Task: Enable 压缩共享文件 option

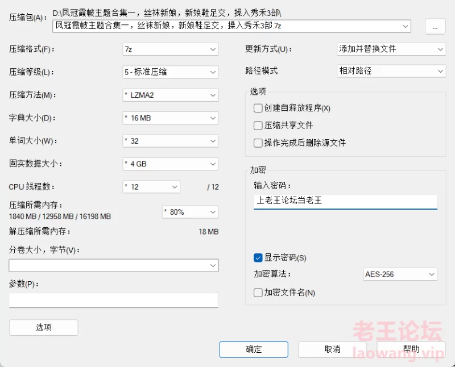Action: (258, 125)
